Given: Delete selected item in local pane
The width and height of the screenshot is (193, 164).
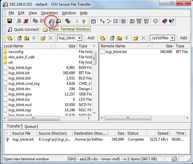Looking at the screenshot, I should coord(51,38).
